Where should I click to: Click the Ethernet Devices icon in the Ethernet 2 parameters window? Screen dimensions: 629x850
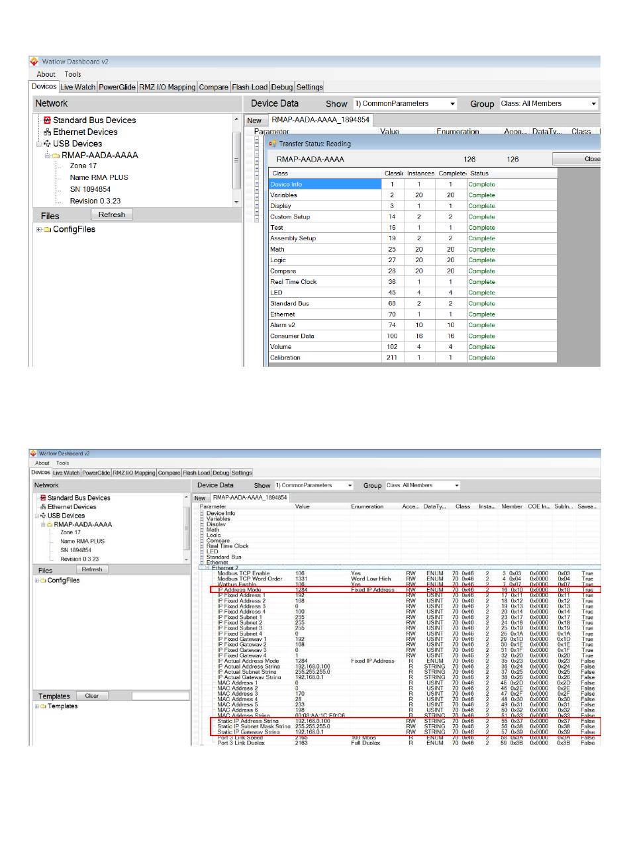click(x=44, y=507)
